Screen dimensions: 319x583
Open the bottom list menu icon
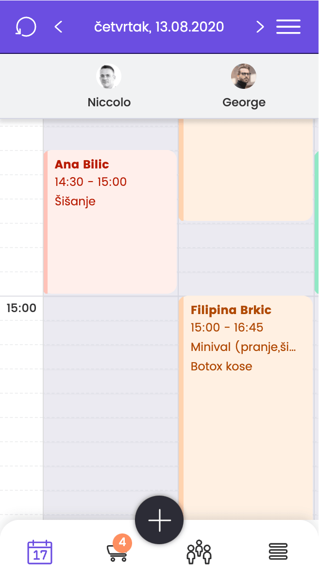(278, 551)
